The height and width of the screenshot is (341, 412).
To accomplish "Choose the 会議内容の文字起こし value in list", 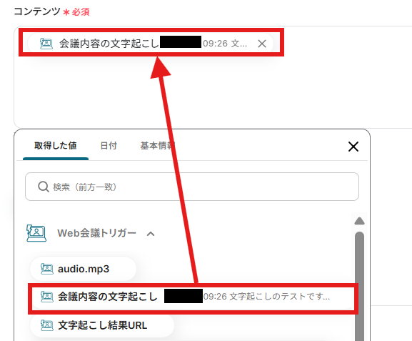I will point(193,297).
